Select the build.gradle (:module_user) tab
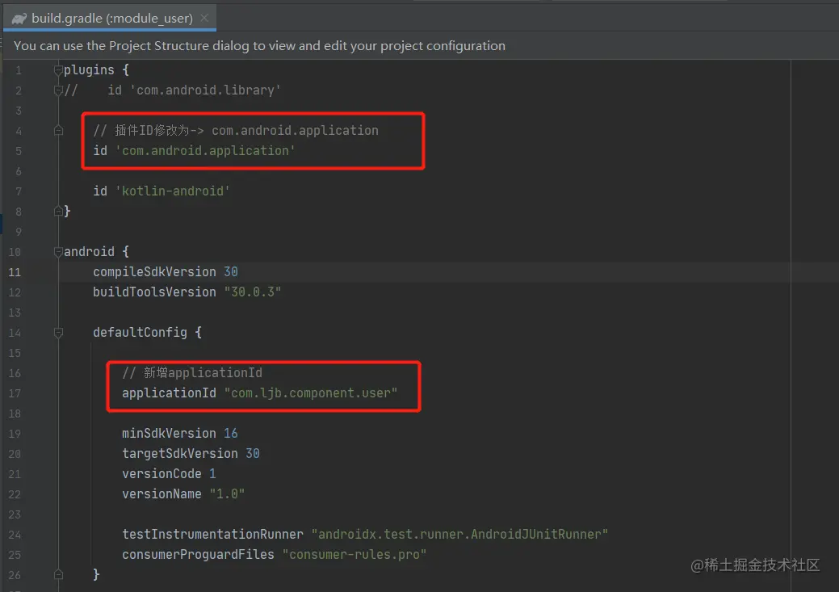Viewport: 839px width, 592px height. point(110,18)
